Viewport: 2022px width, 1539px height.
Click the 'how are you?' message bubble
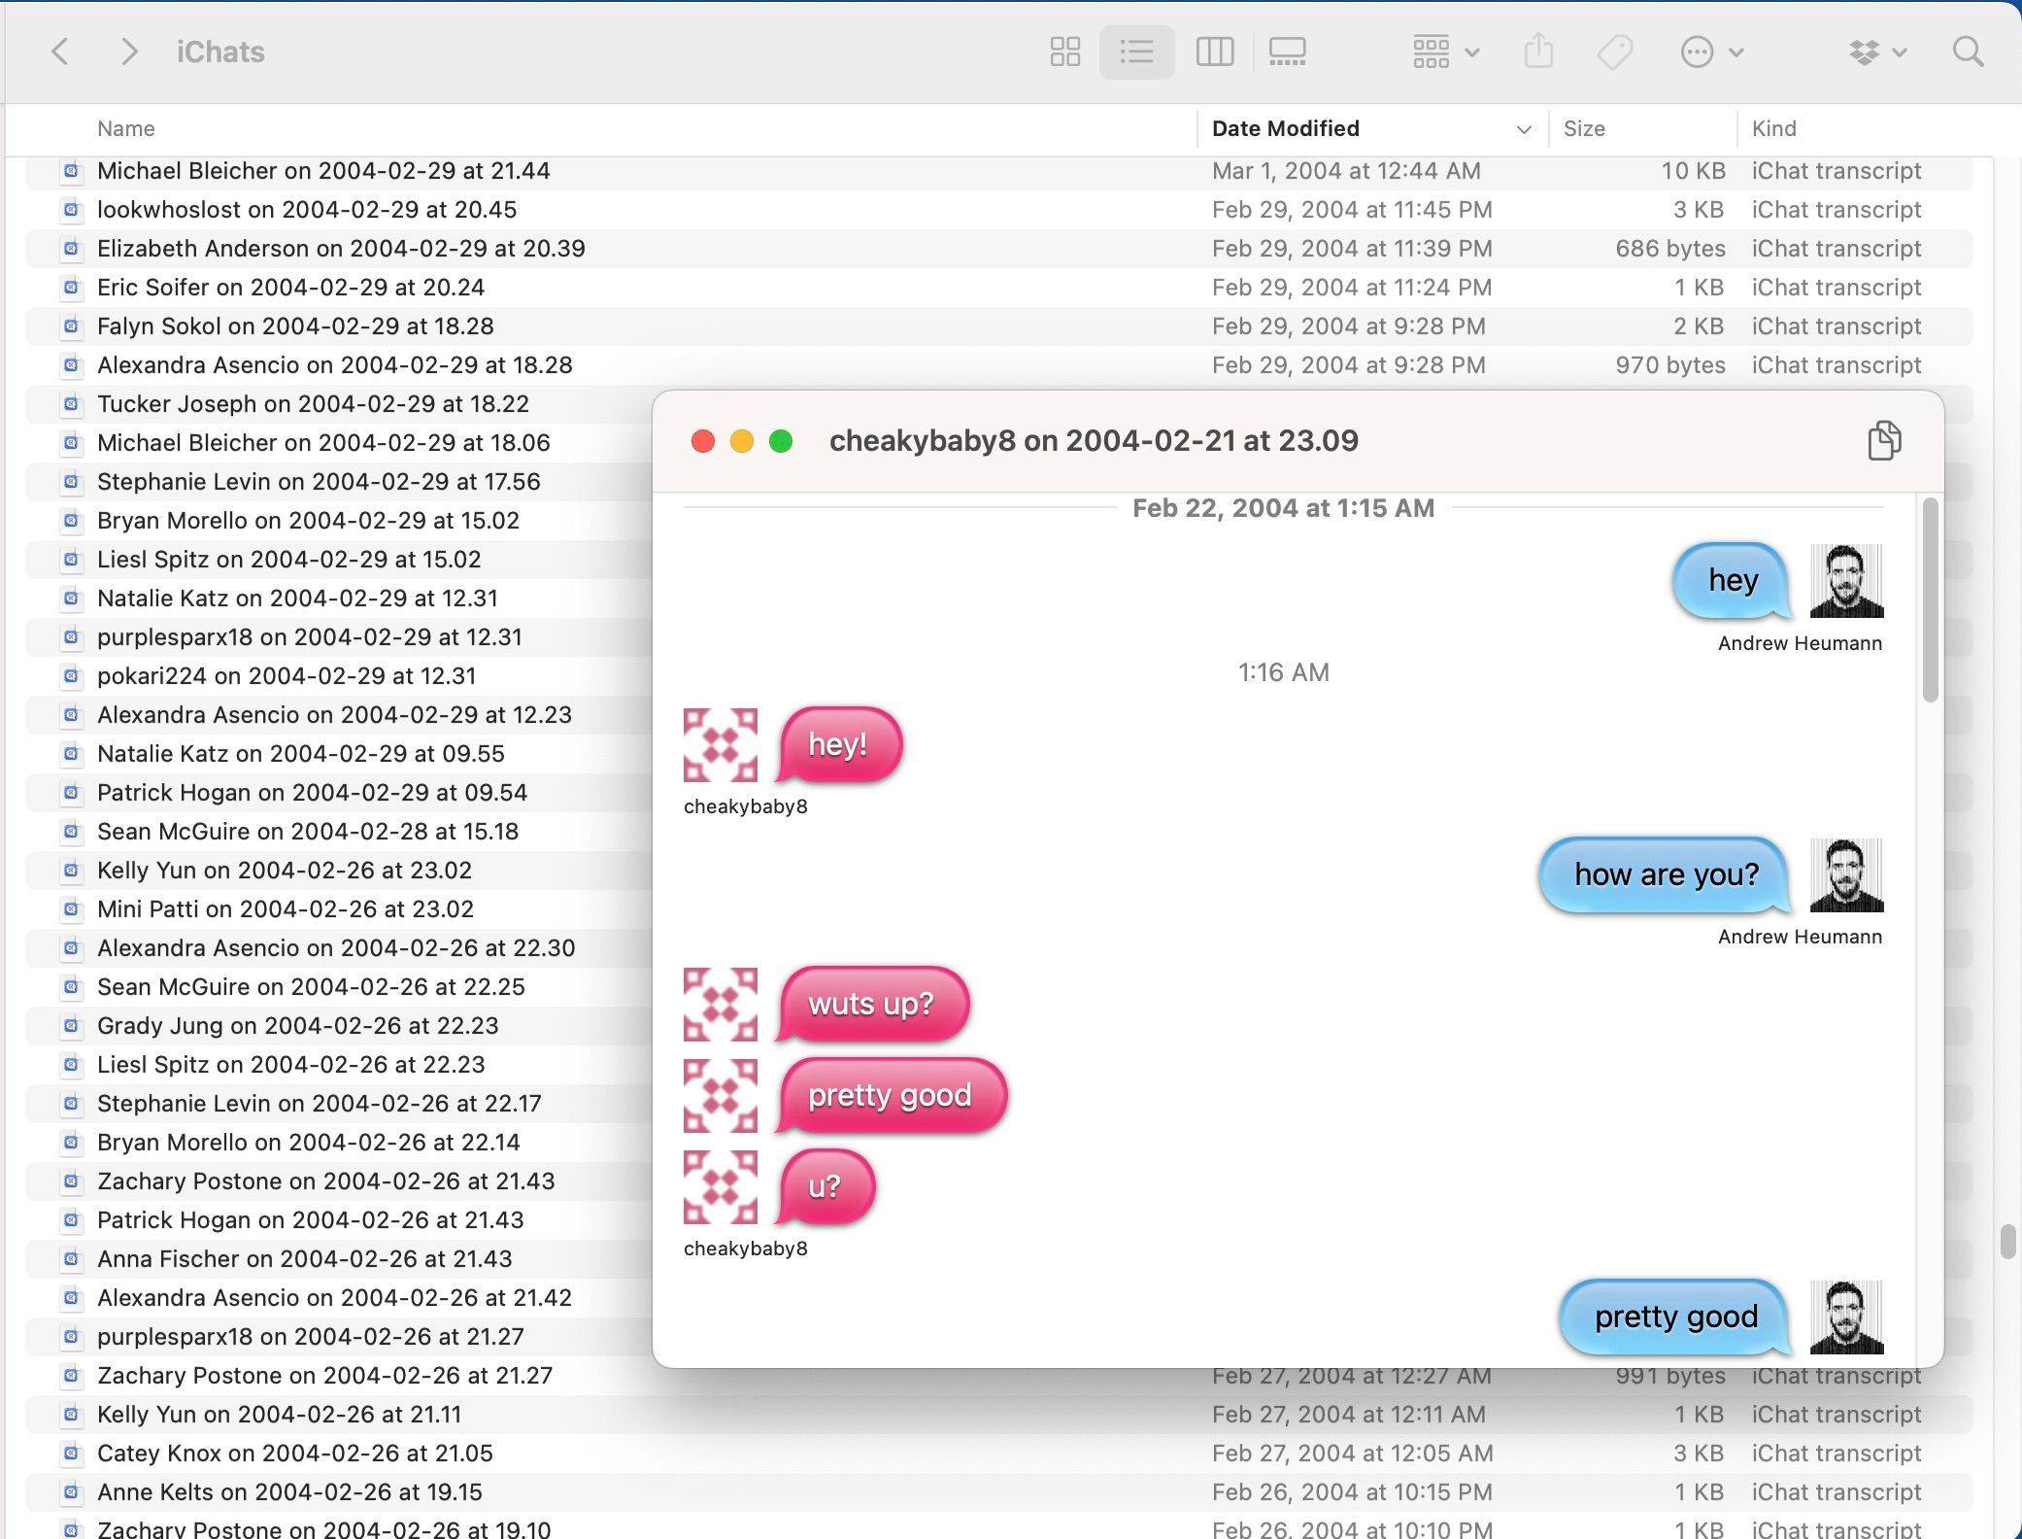pos(1665,874)
